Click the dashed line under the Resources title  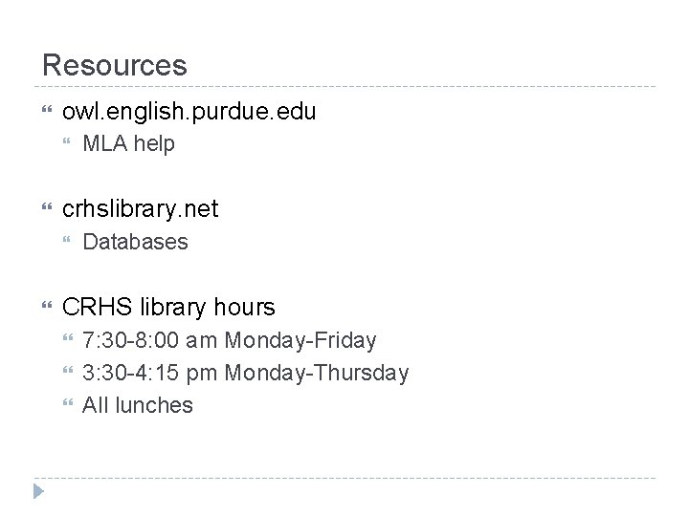point(344,87)
